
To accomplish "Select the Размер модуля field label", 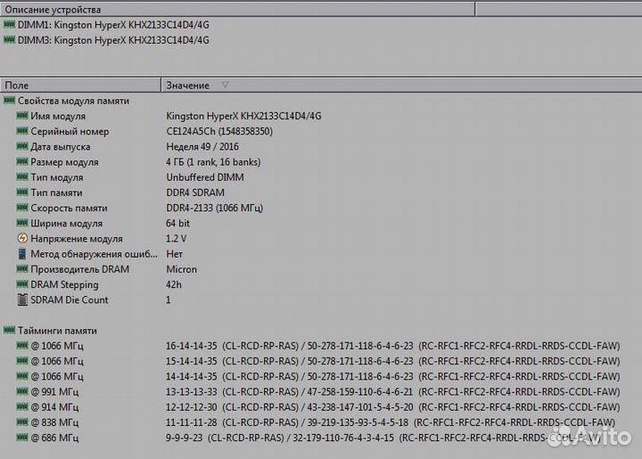I will click(64, 162).
